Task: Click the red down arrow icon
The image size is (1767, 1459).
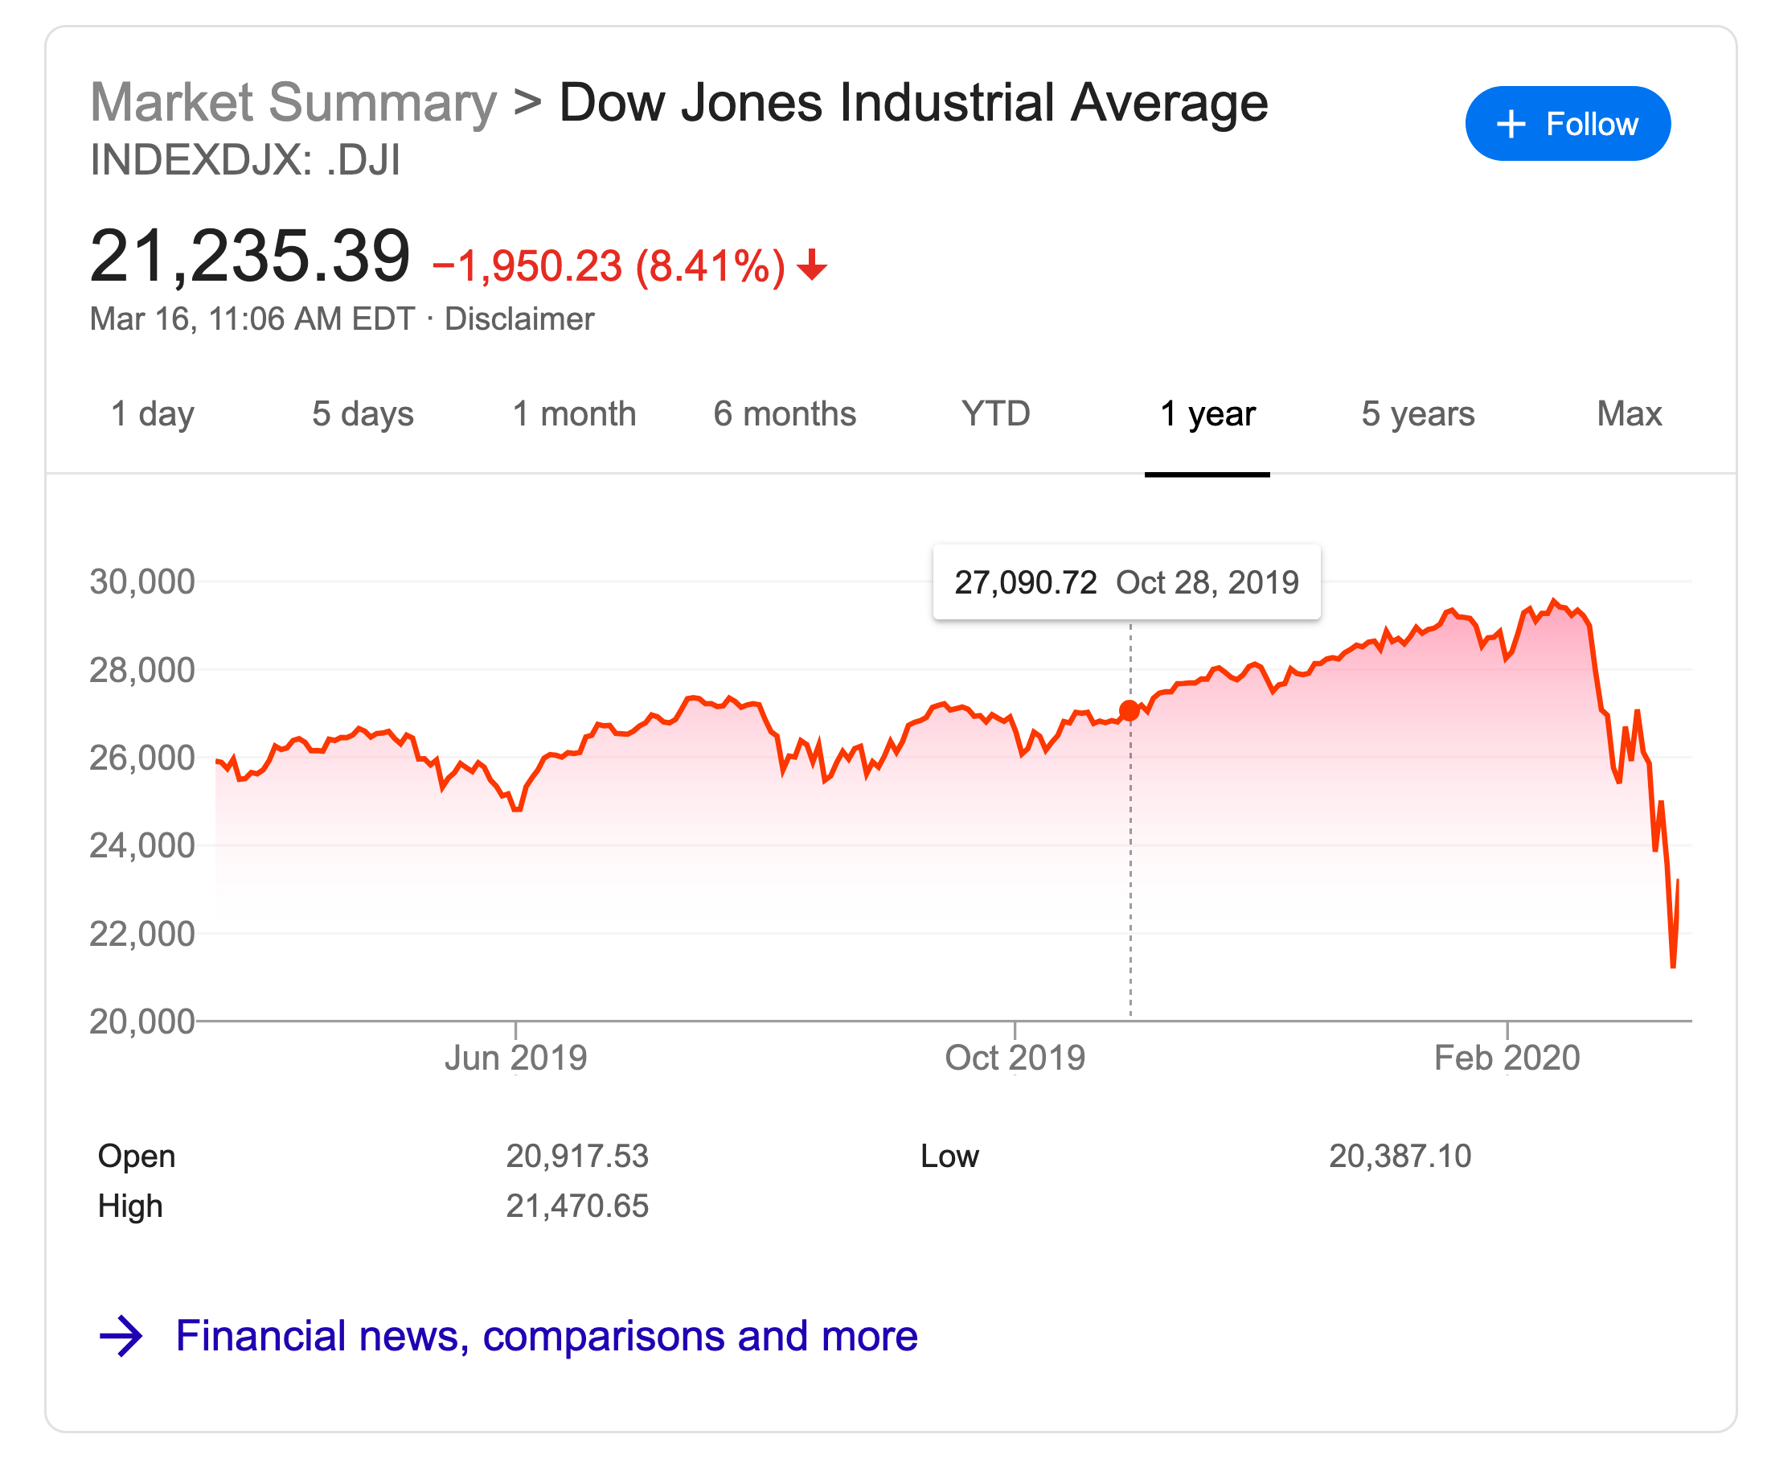Action: coord(811,265)
